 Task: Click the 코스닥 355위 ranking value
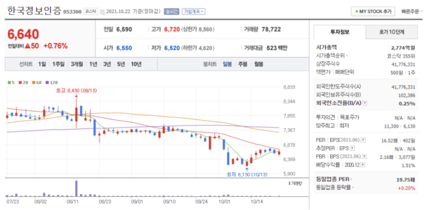point(401,56)
